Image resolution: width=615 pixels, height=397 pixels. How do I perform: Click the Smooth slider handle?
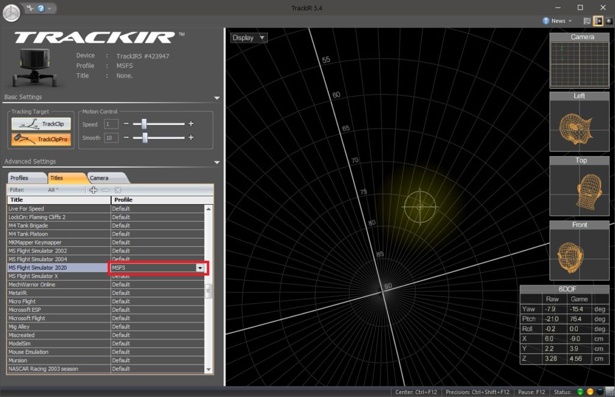pos(145,138)
